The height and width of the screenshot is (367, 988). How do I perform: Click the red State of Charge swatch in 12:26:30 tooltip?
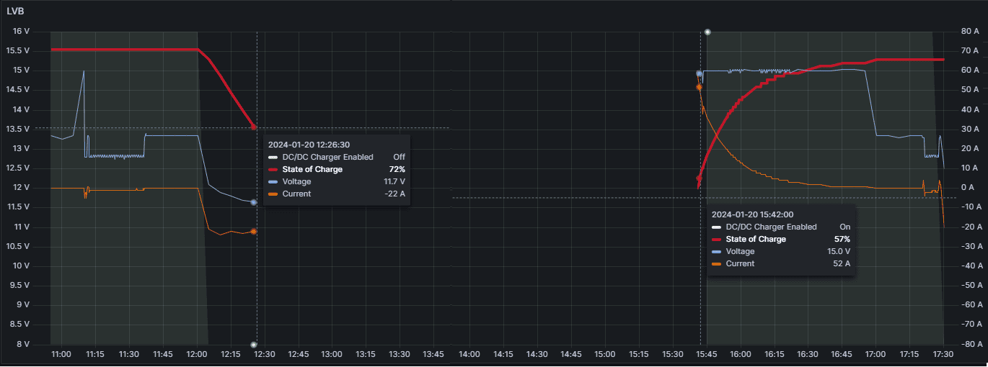tap(273, 170)
